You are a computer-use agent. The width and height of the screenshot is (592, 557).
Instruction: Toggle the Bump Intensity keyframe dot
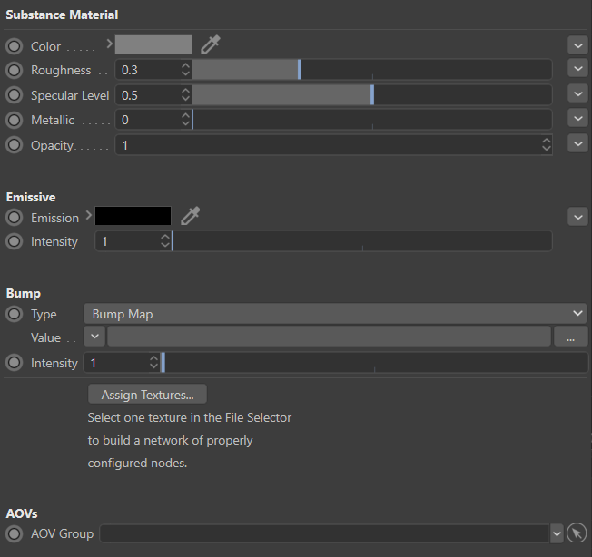[x=14, y=363]
